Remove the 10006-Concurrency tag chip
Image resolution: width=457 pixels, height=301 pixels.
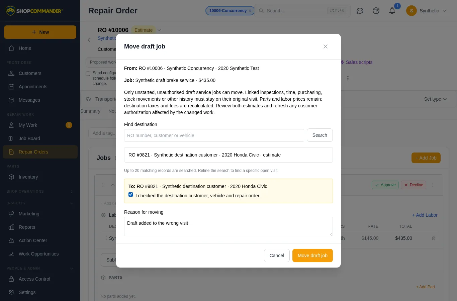click(x=250, y=11)
